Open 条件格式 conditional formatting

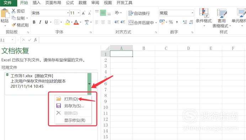point(204,17)
